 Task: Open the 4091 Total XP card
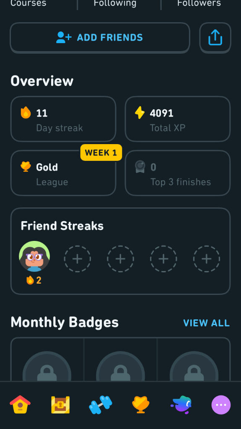click(x=178, y=119)
